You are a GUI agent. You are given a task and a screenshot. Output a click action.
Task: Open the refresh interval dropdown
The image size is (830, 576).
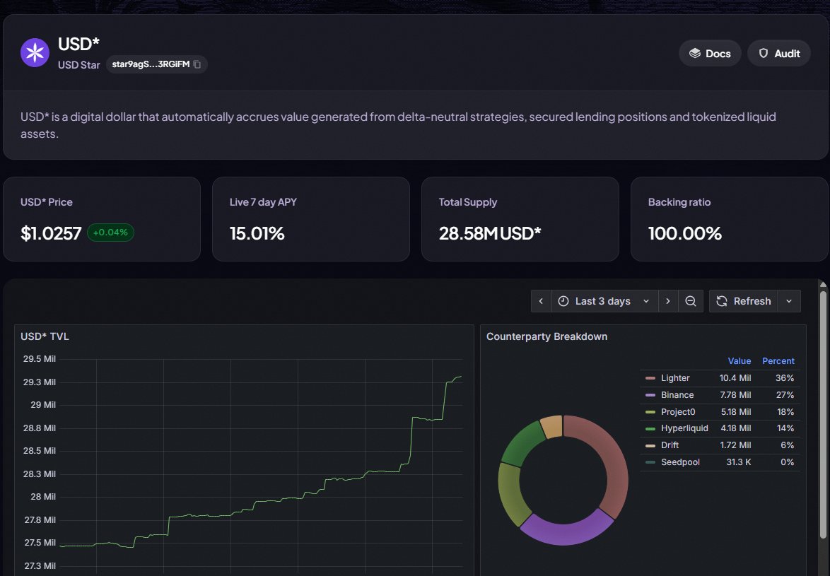(x=789, y=301)
